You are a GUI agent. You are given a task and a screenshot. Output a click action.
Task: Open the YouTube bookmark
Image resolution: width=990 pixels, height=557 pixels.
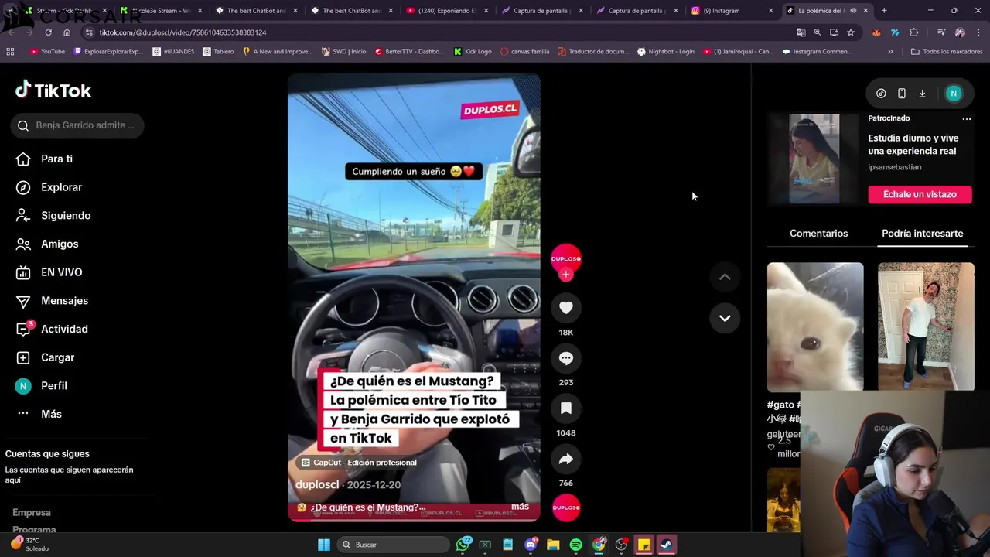47,52
